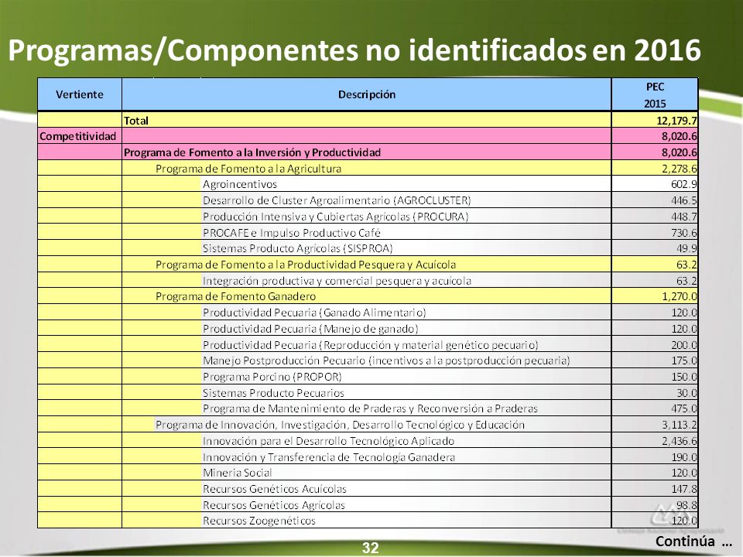
Task: Click the value 200.0
Action: coord(683,345)
